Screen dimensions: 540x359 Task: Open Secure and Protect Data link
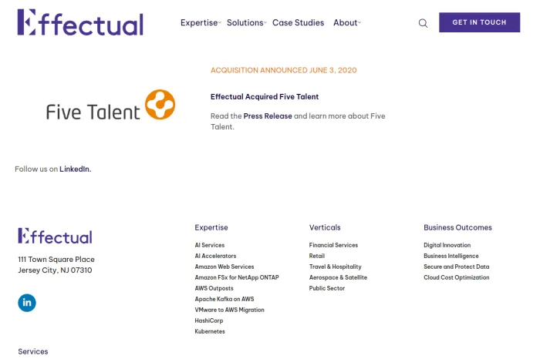(457, 267)
